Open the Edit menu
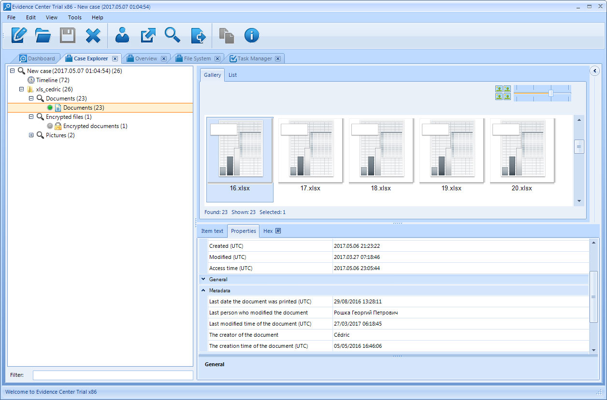This screenshot has width=607, height=400. tap(31, 17)
